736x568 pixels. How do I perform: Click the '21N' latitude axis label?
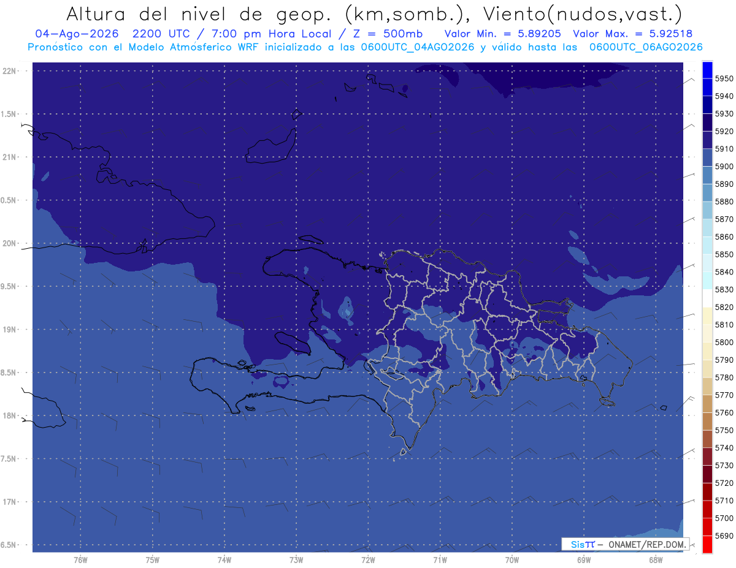pos(9,157)
